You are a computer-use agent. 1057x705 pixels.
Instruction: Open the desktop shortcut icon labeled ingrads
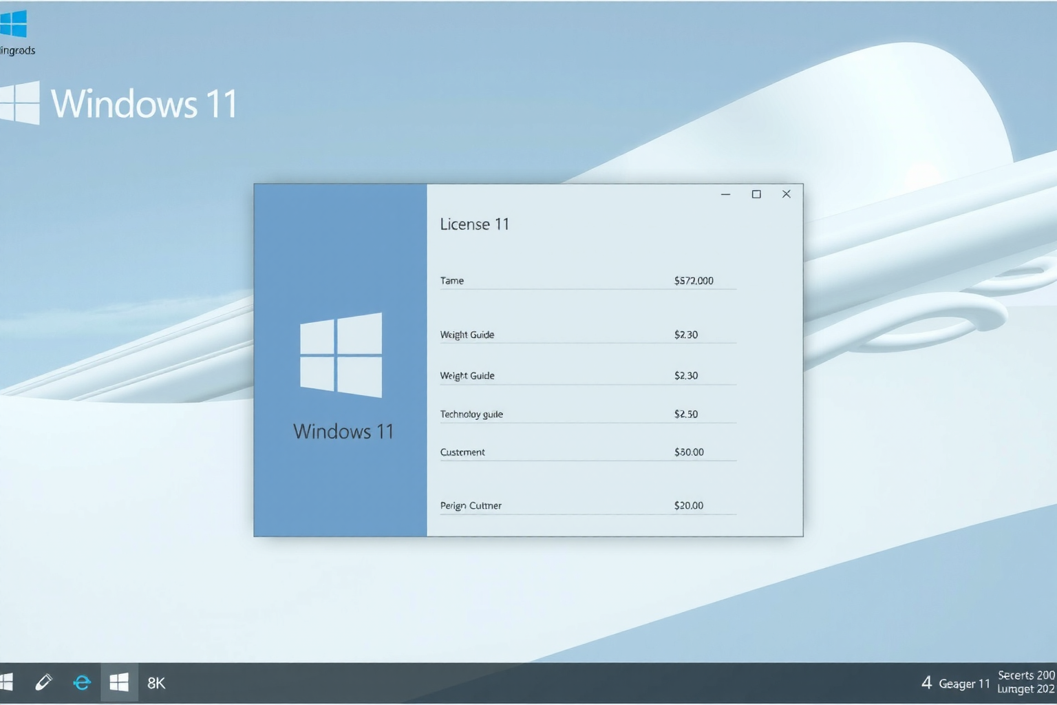click(x=14, y=32)
